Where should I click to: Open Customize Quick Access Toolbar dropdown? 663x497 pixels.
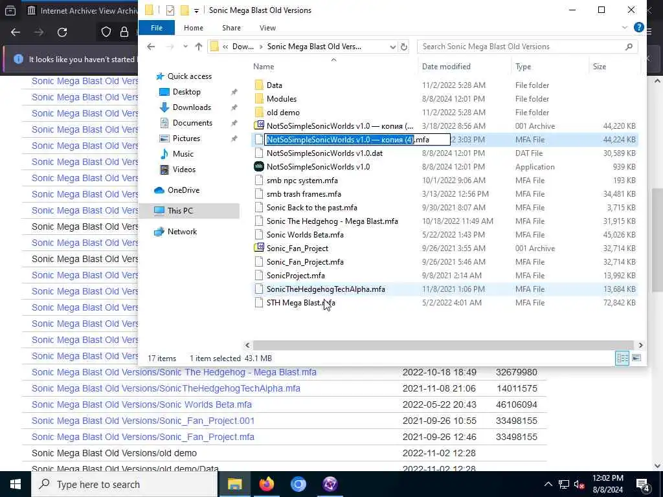(x=196, y=10)
